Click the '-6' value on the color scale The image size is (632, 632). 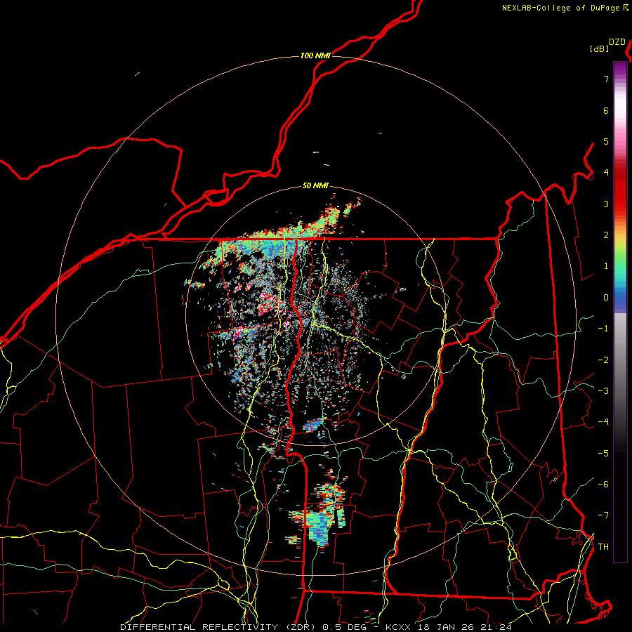[603, 485]
